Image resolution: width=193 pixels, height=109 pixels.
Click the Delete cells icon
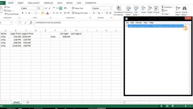(150, 8)
